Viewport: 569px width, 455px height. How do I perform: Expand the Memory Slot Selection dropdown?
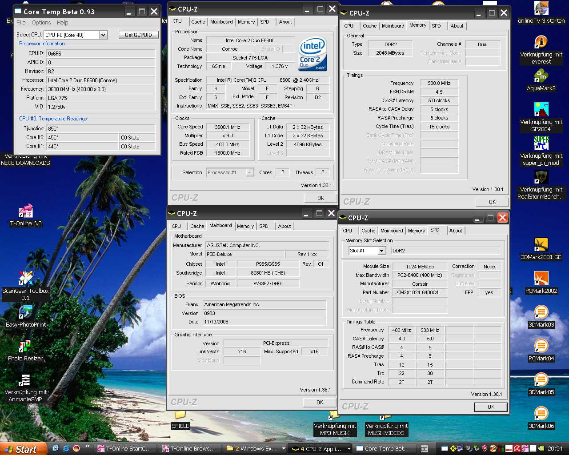click(x=381, y=251)
